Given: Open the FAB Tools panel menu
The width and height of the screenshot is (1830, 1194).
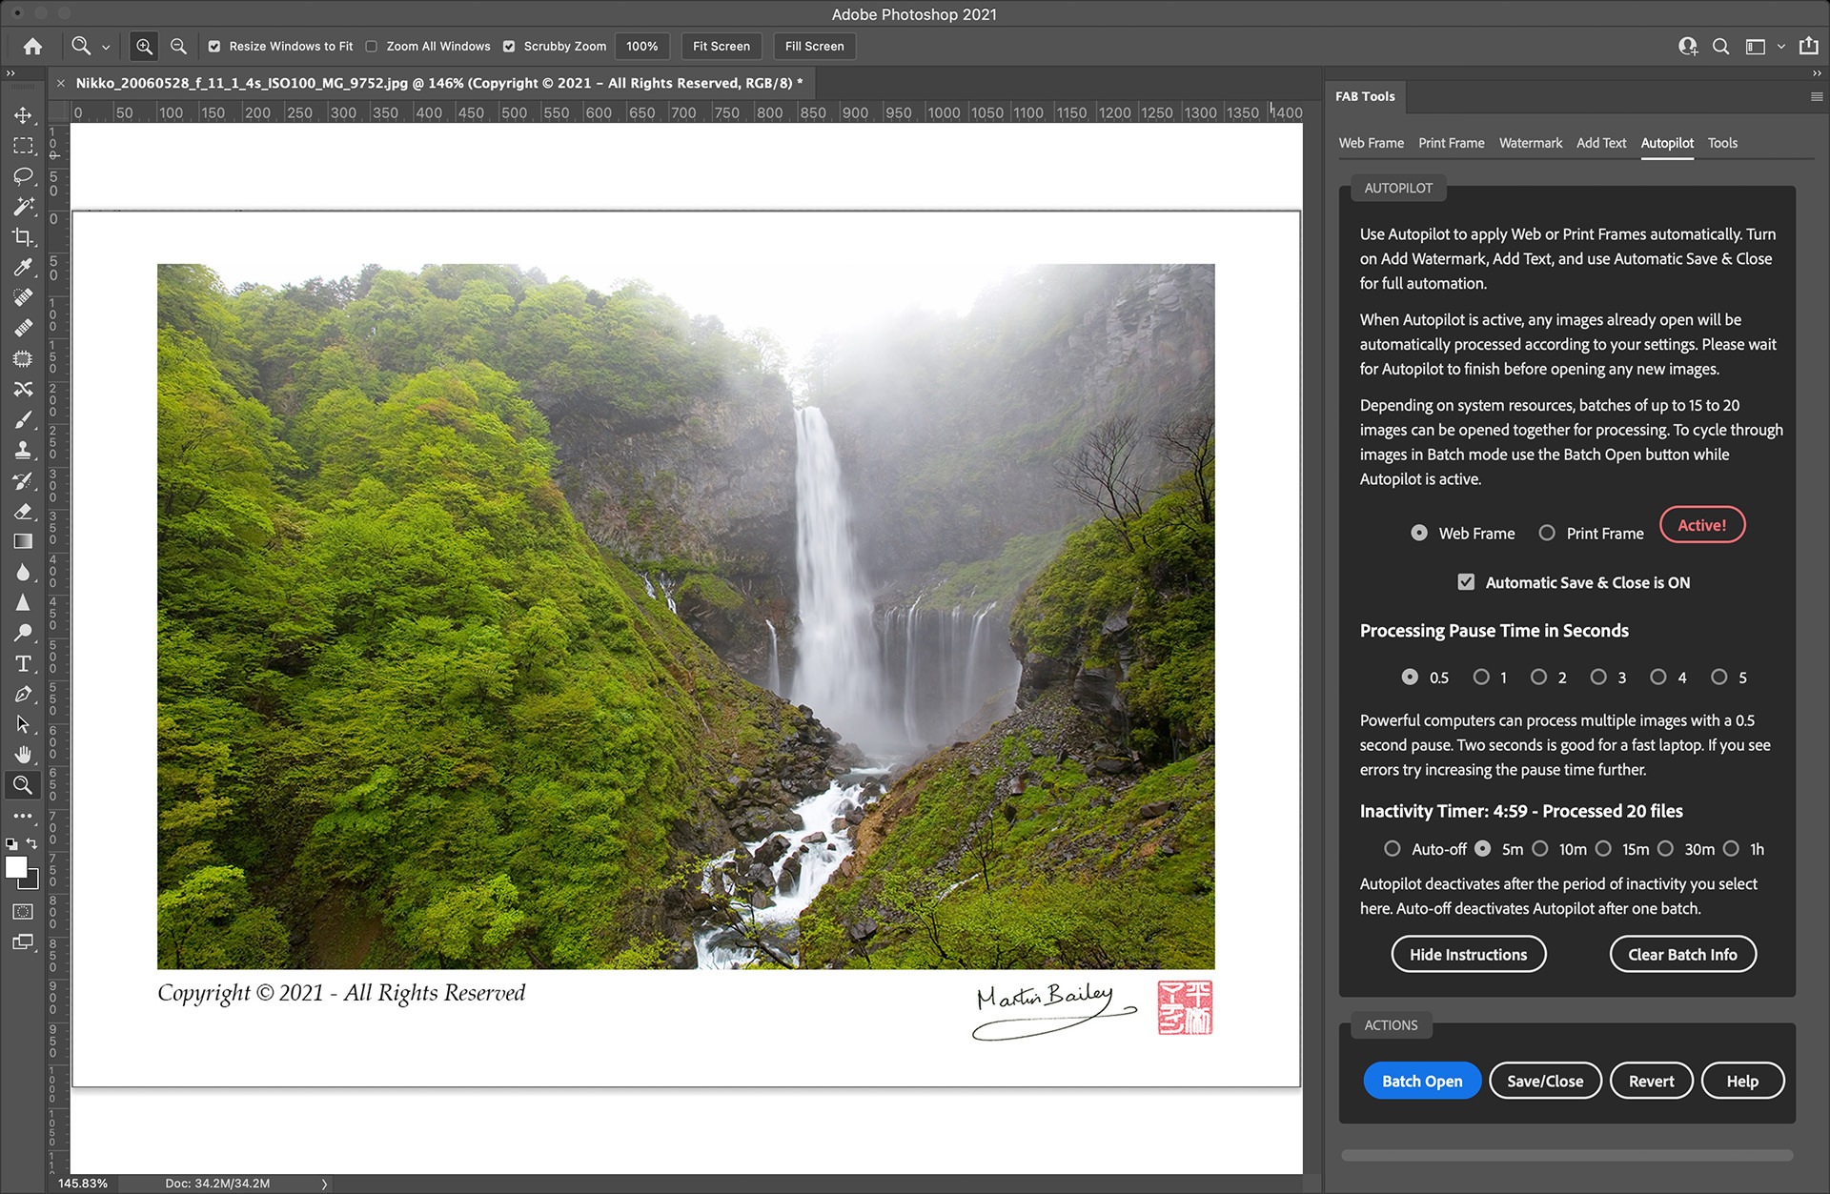Looking at the screenshot, I should (x=1816, y=96).
